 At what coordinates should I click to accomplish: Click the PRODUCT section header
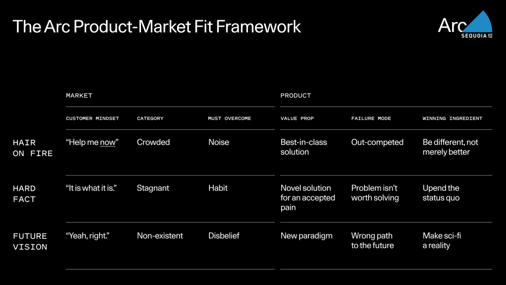coord(296,96)
